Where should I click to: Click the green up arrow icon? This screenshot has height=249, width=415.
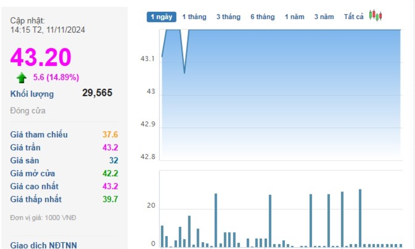(x=22, y=78)
